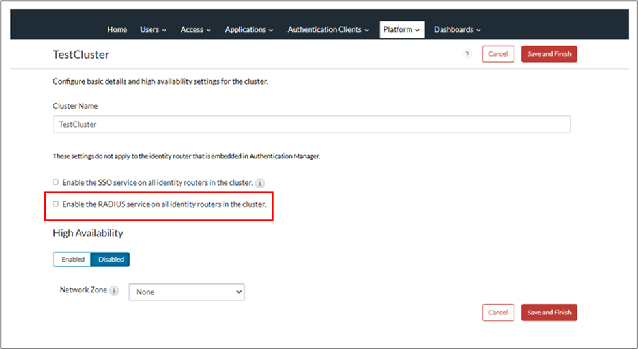This screenshot has height=349, width=638.
Task: Expand the Access menu
Action: tap(196, 29)
